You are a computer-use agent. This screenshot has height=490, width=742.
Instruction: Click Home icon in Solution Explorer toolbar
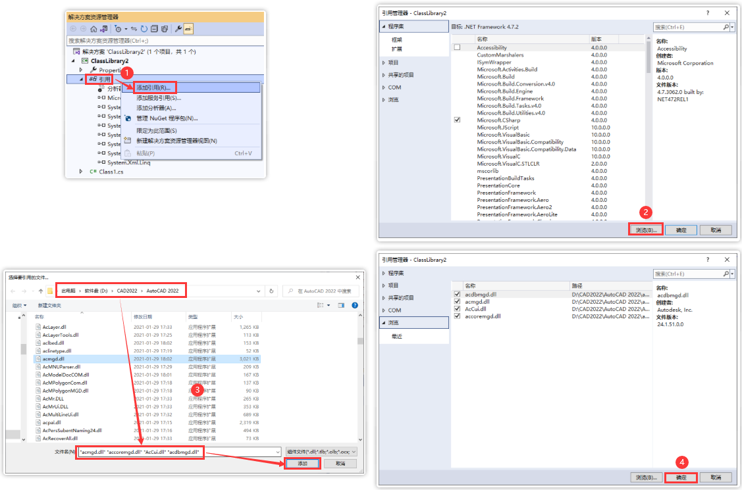tap(93, 29)
